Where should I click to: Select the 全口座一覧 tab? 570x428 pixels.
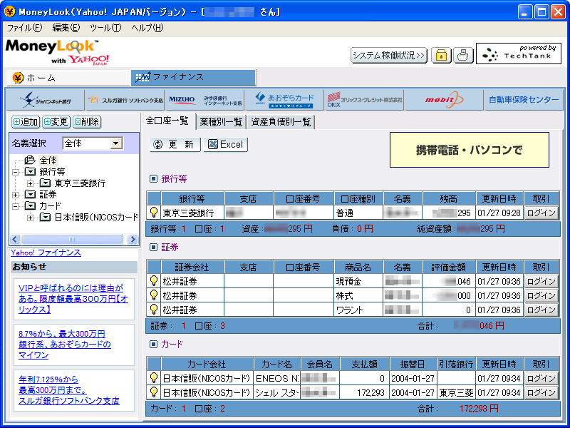pos(167,121)
